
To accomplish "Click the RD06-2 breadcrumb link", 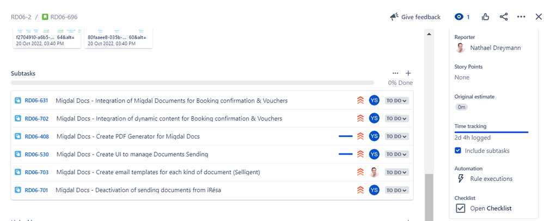I will pos(21,17).
